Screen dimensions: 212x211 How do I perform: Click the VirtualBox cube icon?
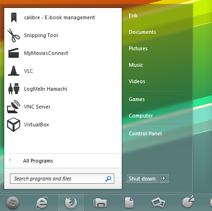tap(14, 125)
